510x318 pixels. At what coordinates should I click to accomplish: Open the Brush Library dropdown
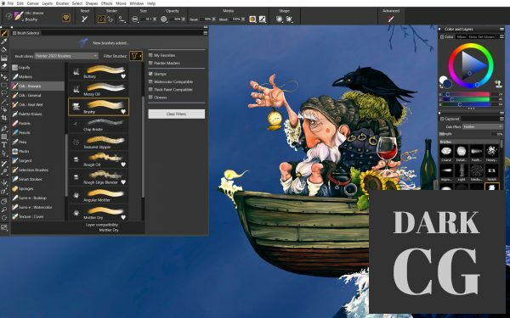(x=66, y=56)
